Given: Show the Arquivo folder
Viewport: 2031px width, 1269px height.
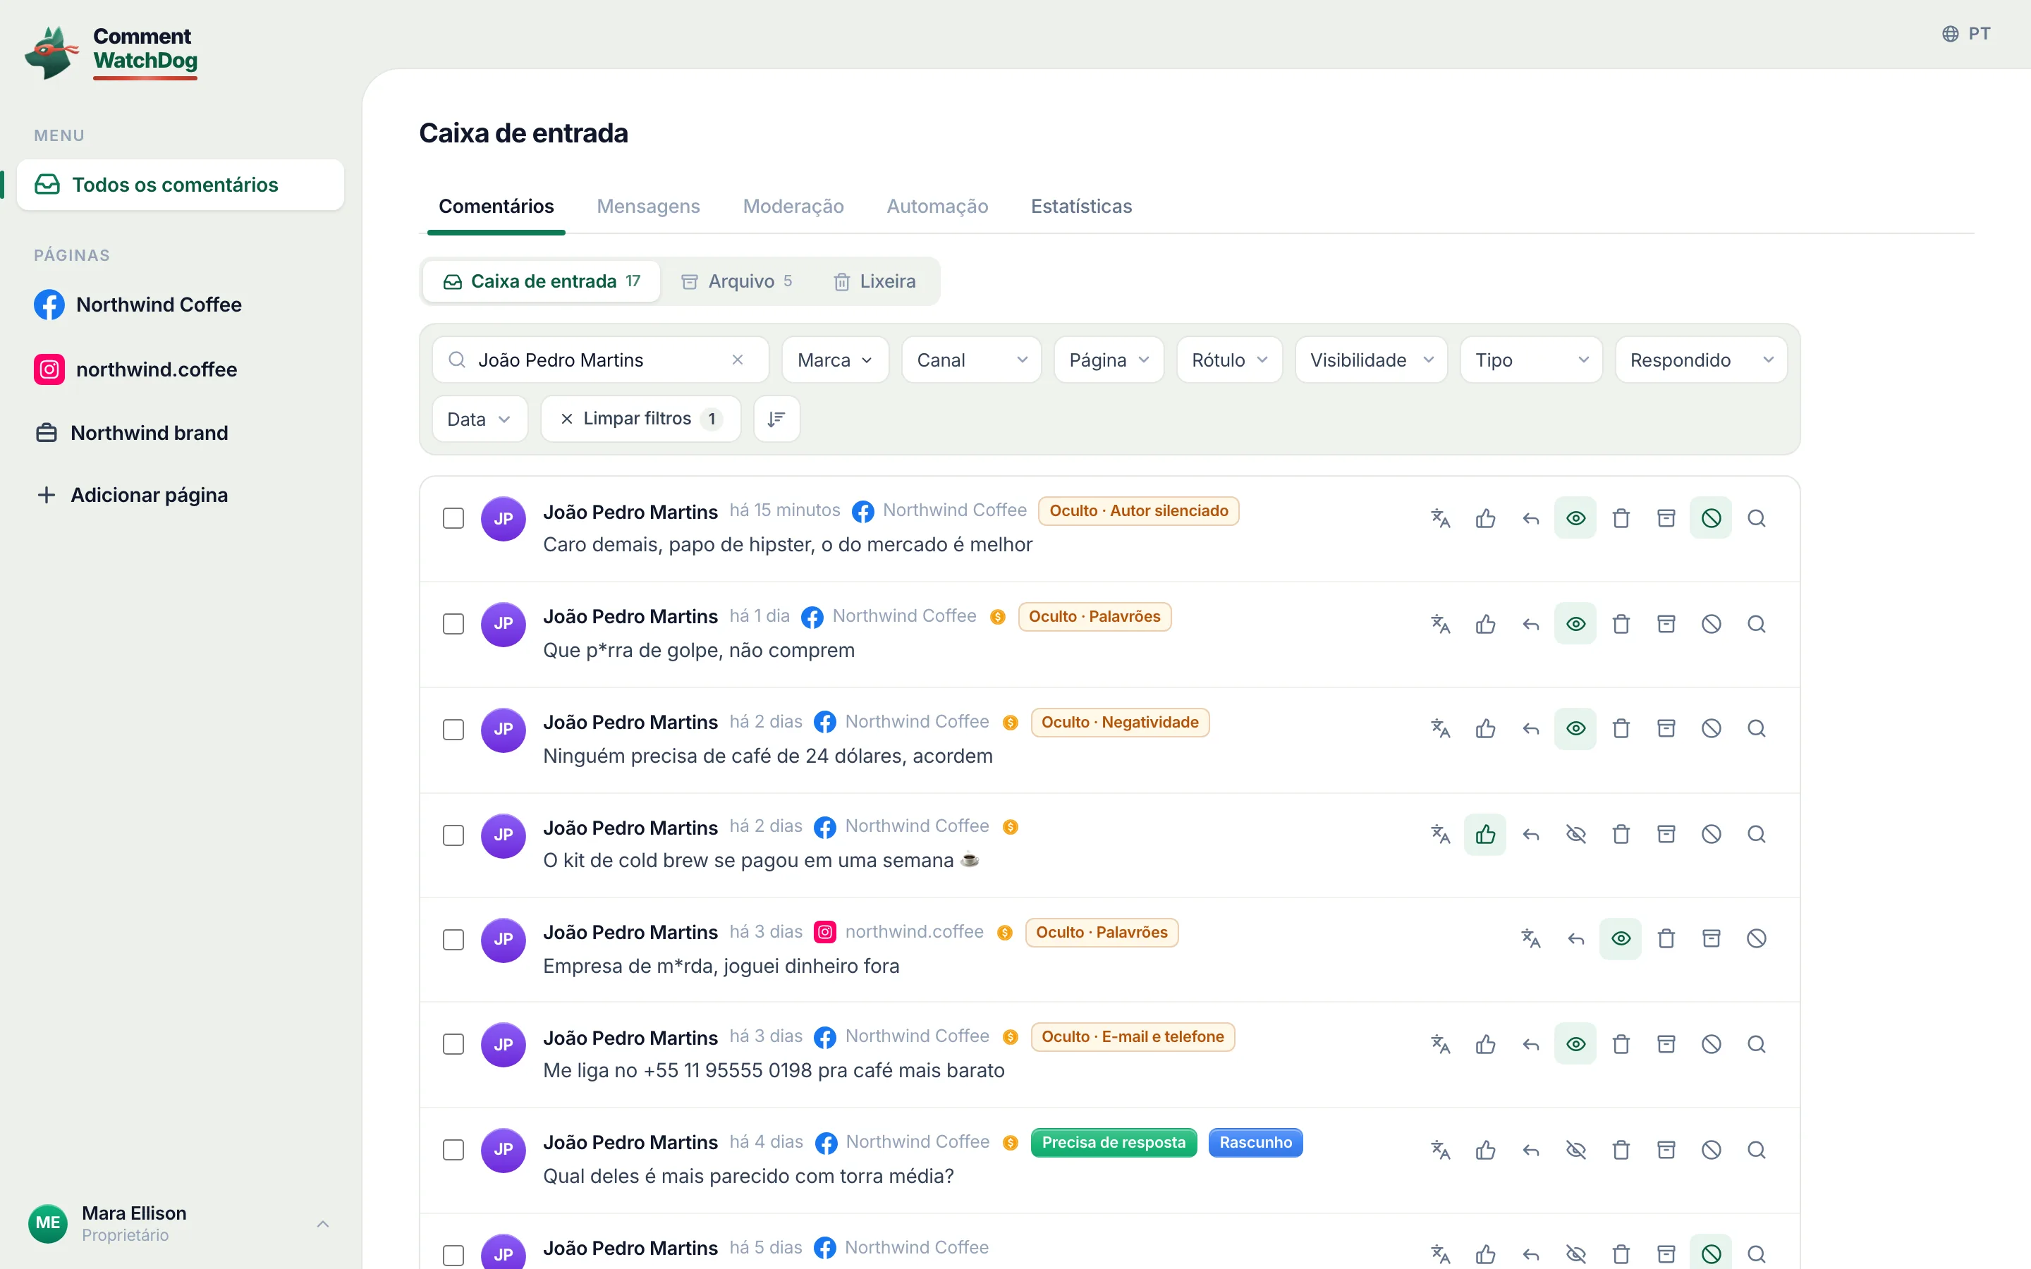Looking at the screenshot, I should click(x=736, y=281).
